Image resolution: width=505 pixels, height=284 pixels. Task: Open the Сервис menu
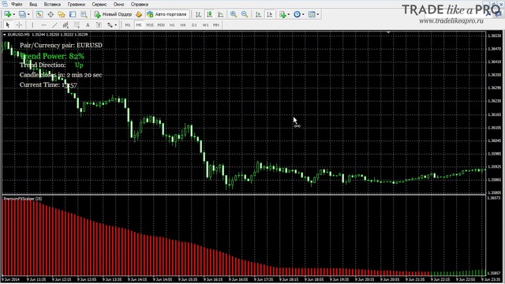[x=99, y=5]
